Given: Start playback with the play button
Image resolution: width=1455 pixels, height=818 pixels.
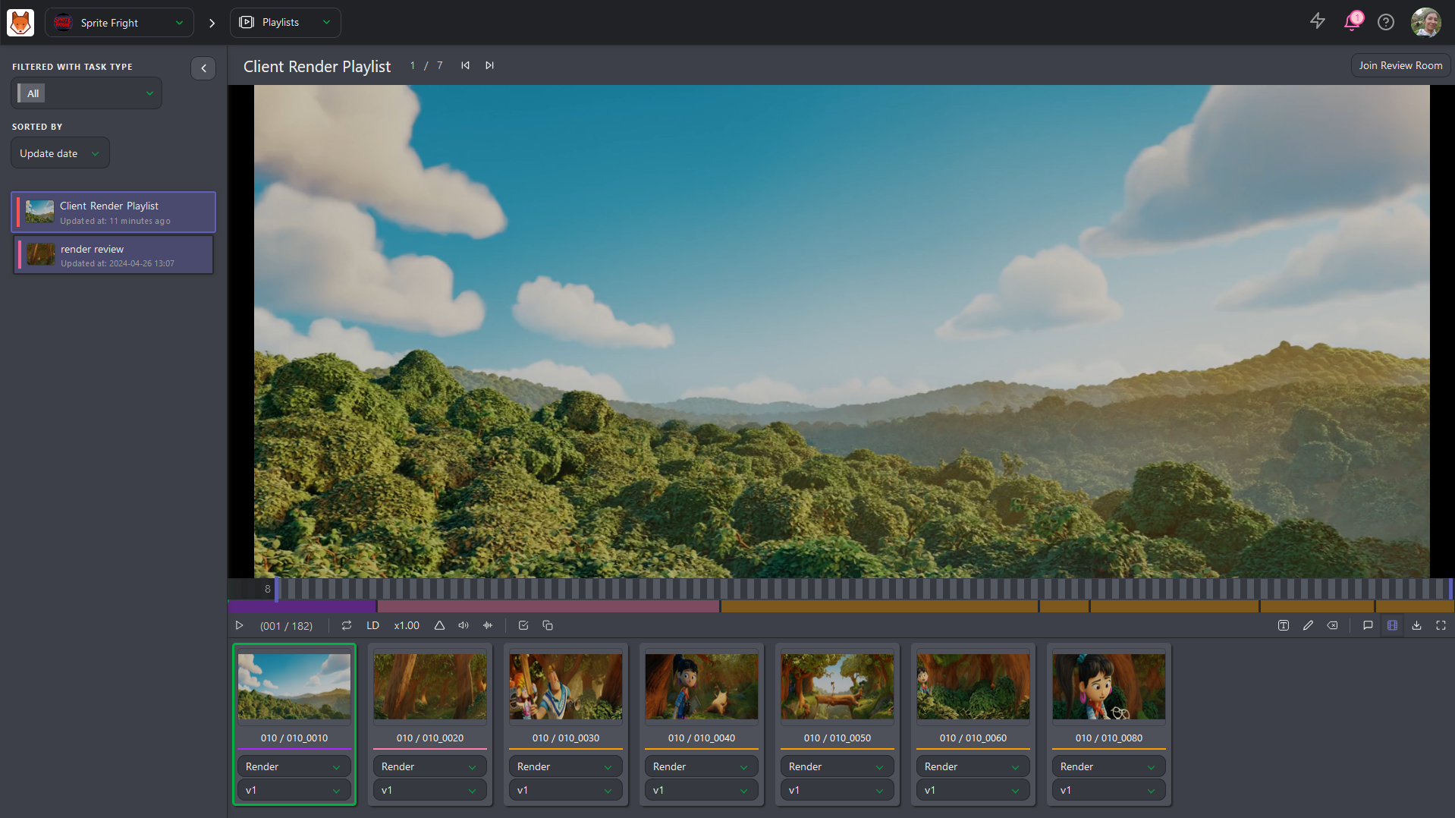Looking at the screenshot, I should 239,625.
